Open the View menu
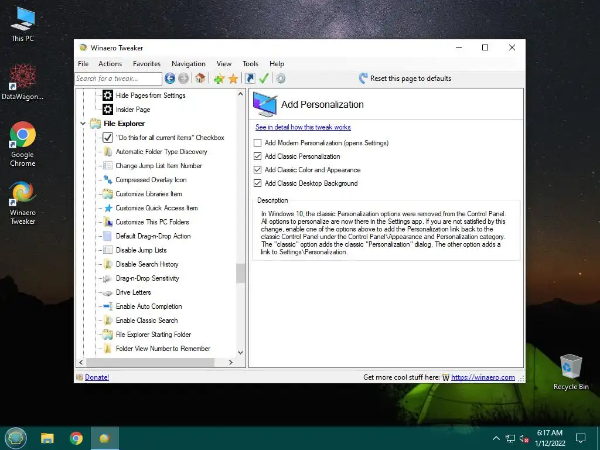Image resolution: width=600 pixels, height=450 pixels. 224,64
